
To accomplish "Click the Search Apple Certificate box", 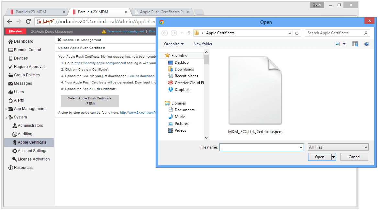I will (x=335, y=33).
